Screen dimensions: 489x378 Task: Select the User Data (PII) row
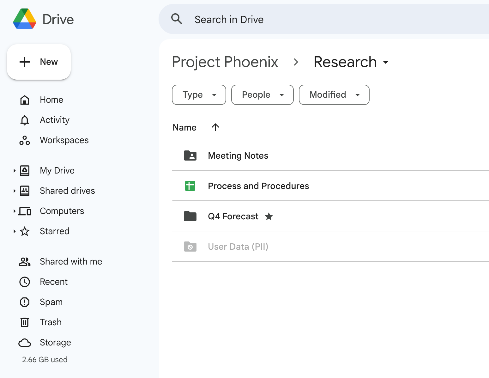330,247
